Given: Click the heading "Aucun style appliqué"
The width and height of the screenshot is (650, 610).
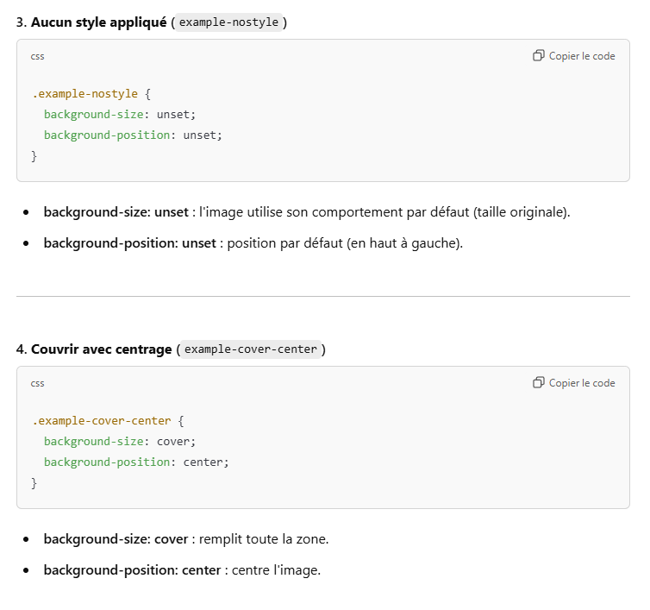Looking at the screenshot, I should pos(98,22).
